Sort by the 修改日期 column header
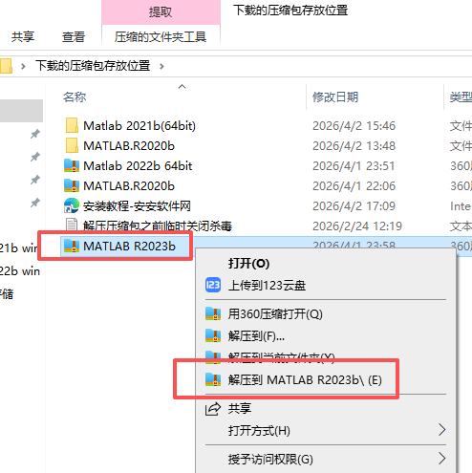 [335, 97]
